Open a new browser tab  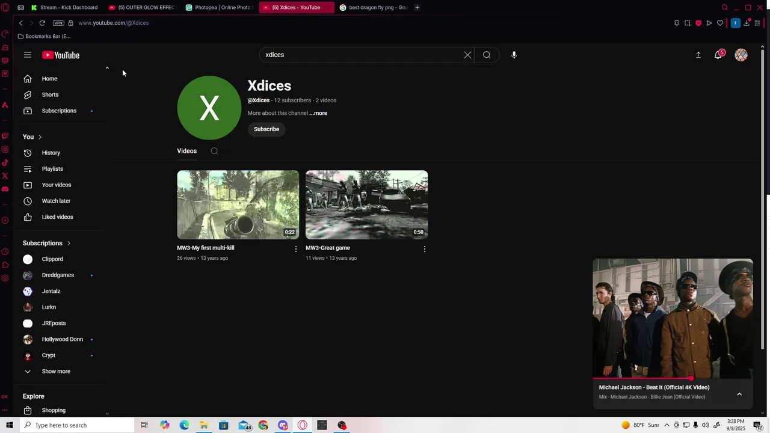tap(417, 7)
